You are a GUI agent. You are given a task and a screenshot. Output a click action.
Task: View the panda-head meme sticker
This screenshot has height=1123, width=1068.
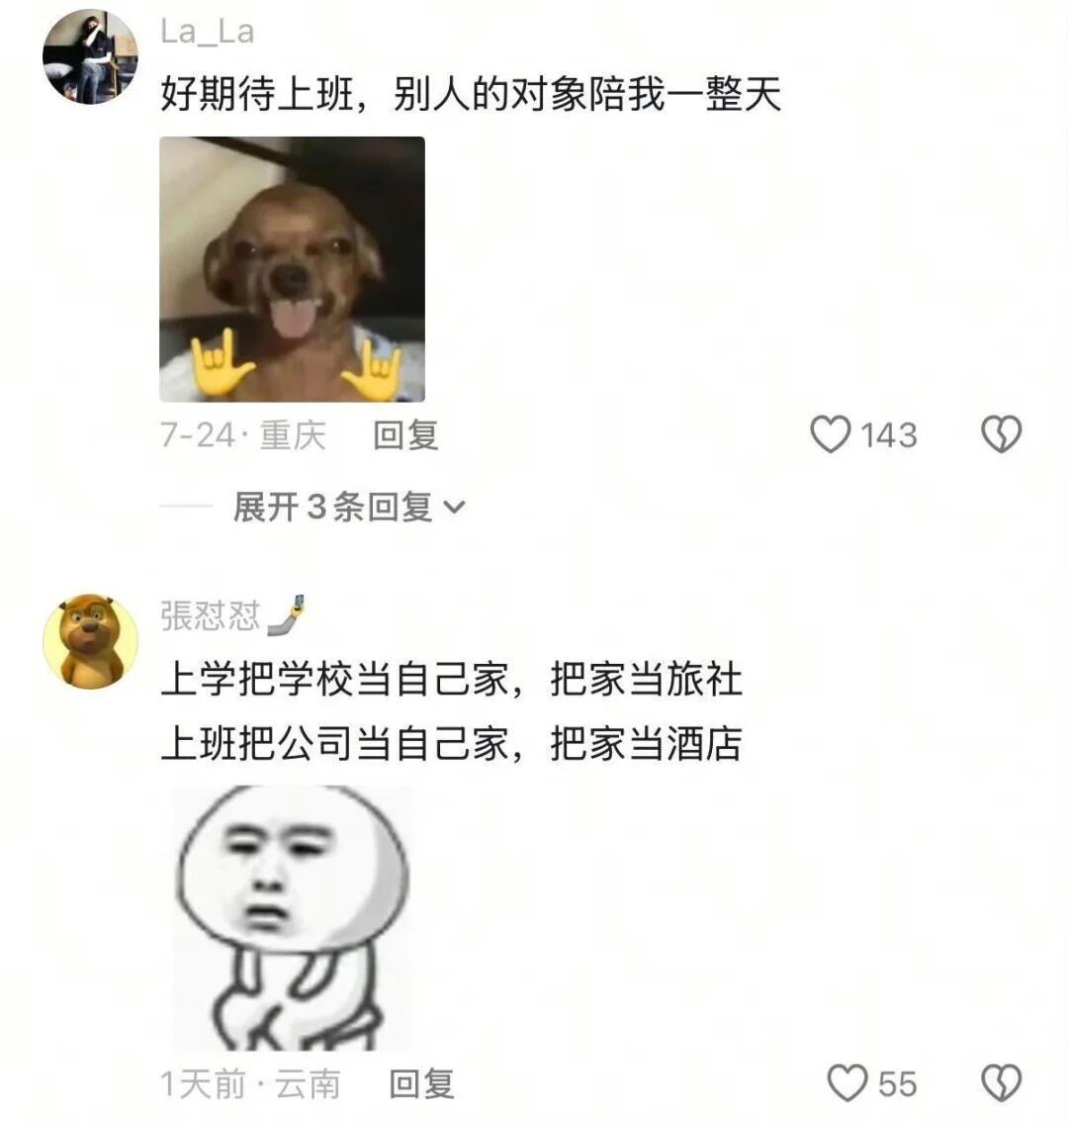click(x=292, y=918)
